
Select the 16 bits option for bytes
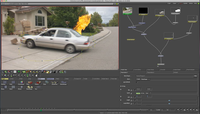[142, 93]
